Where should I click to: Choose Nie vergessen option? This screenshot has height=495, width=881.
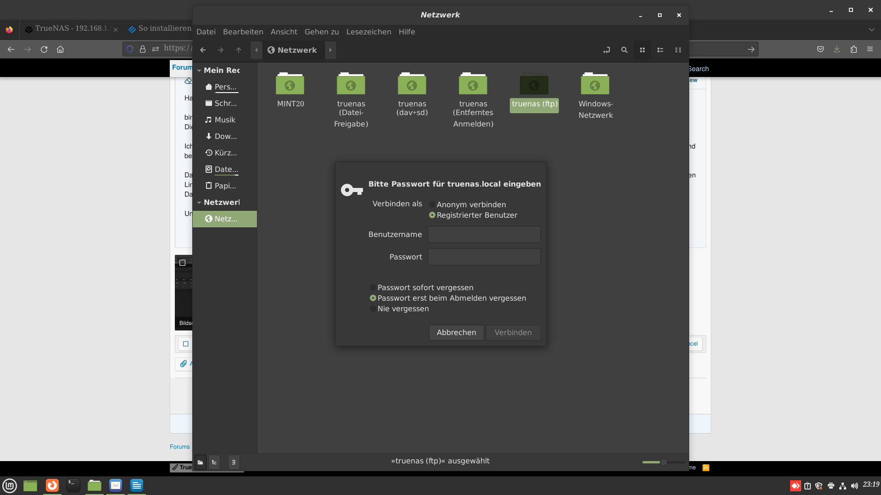pyautogui.click(x=399, y=308)
